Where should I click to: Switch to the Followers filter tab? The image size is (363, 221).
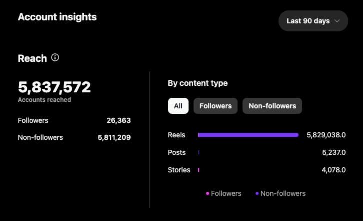[215, 106]
